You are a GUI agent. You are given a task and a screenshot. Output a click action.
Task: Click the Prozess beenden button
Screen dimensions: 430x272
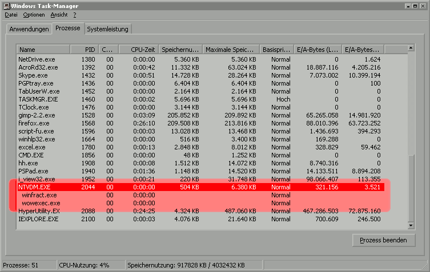point(383,240)
